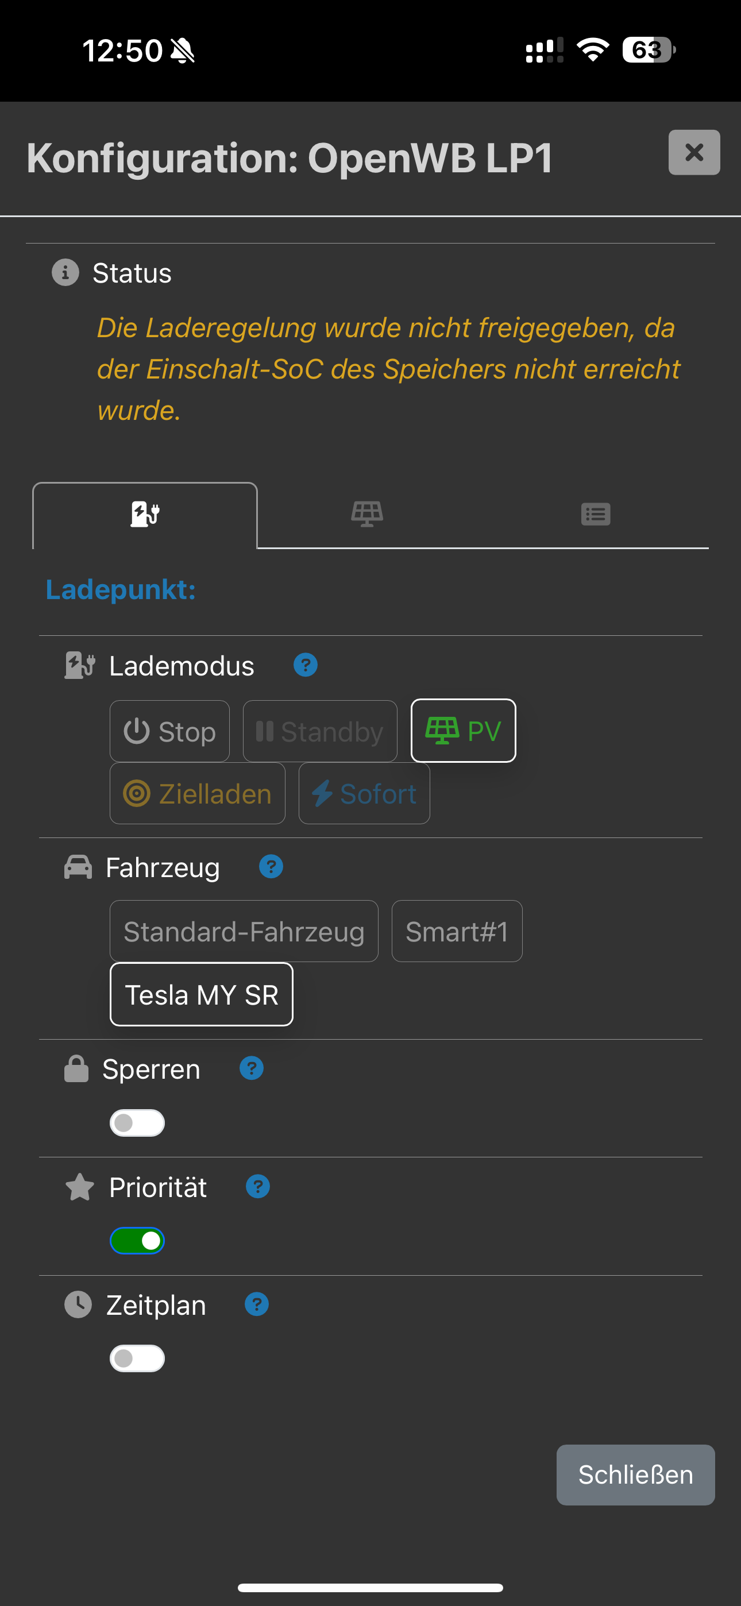Select the PV charge mode
This screenshot has height=1606, width=741.
point(463,731)
